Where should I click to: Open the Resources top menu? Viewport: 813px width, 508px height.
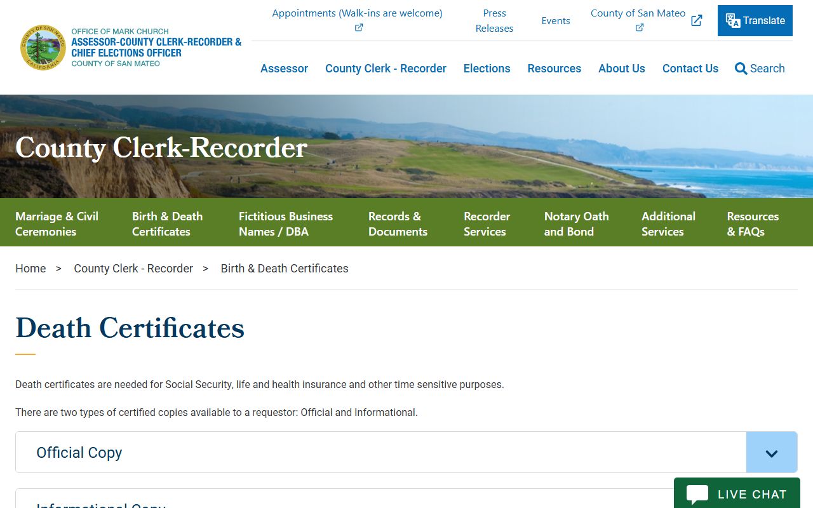(x=554, y=69)
